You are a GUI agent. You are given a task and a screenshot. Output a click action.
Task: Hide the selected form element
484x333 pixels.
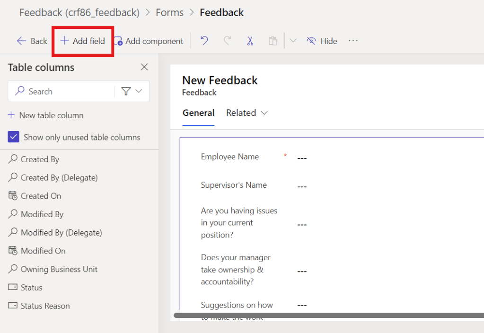322,41
